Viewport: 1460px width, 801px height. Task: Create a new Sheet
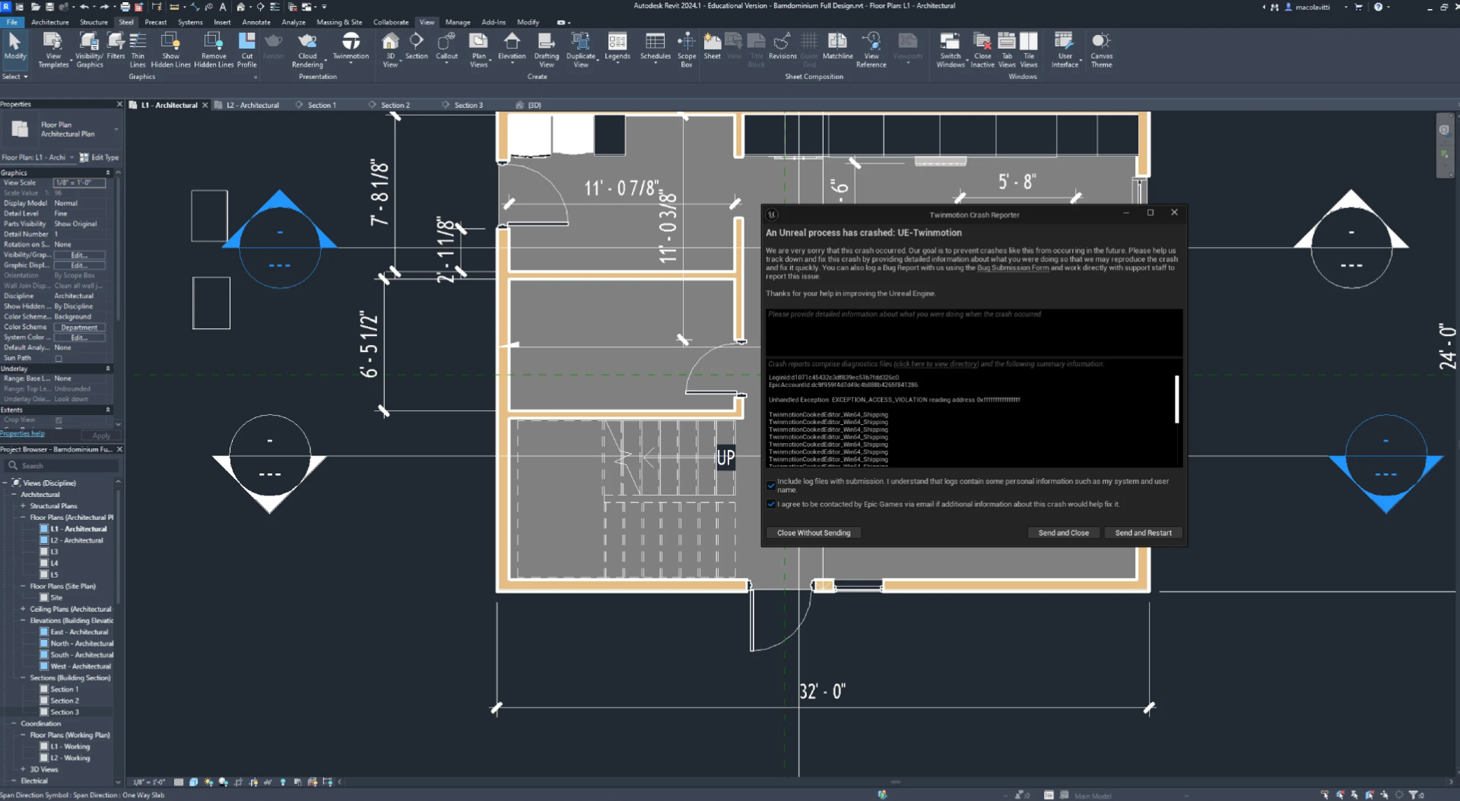tap(713, 46)
